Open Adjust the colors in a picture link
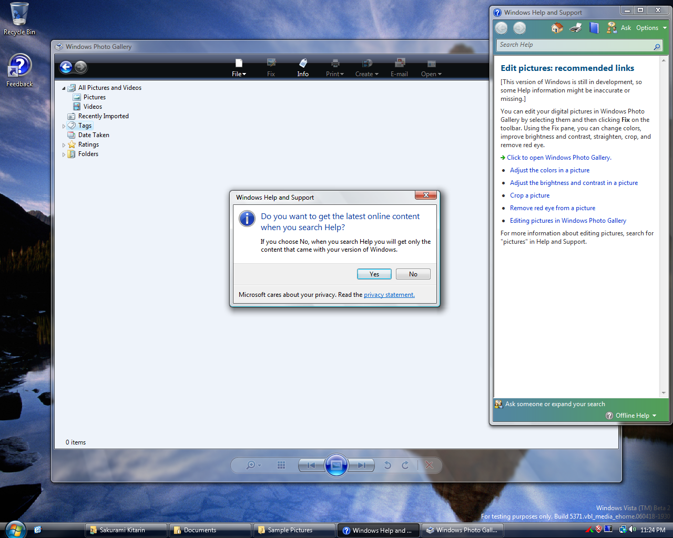Screen dimensions: 673x538 (549, 170)
